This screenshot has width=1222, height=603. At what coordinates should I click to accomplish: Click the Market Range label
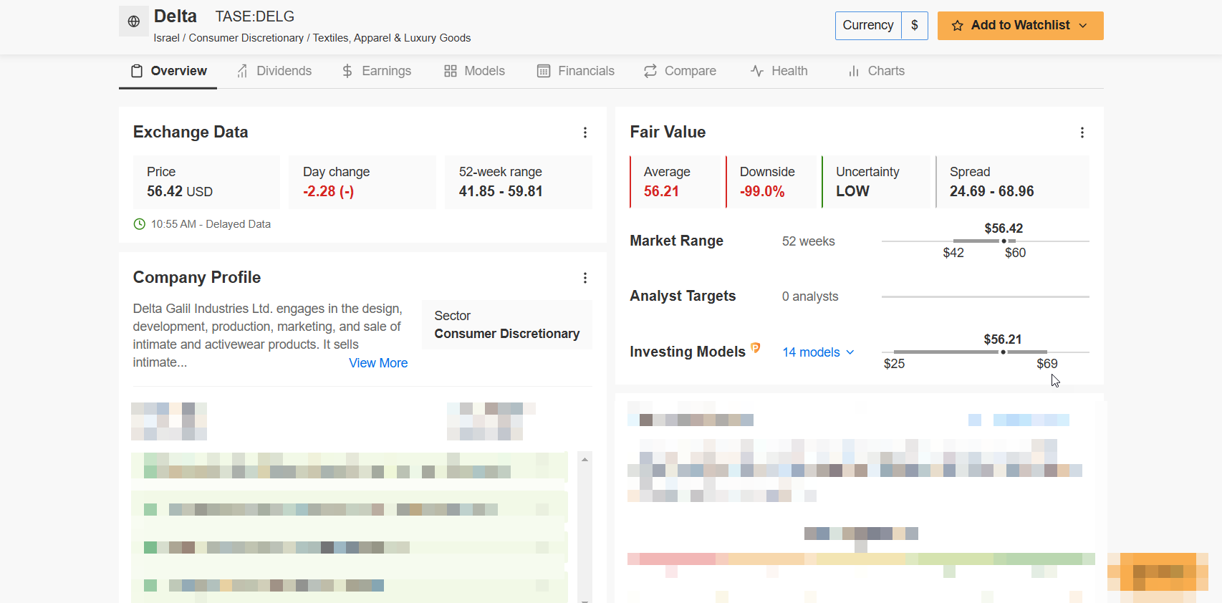click(x=677, y=241)
